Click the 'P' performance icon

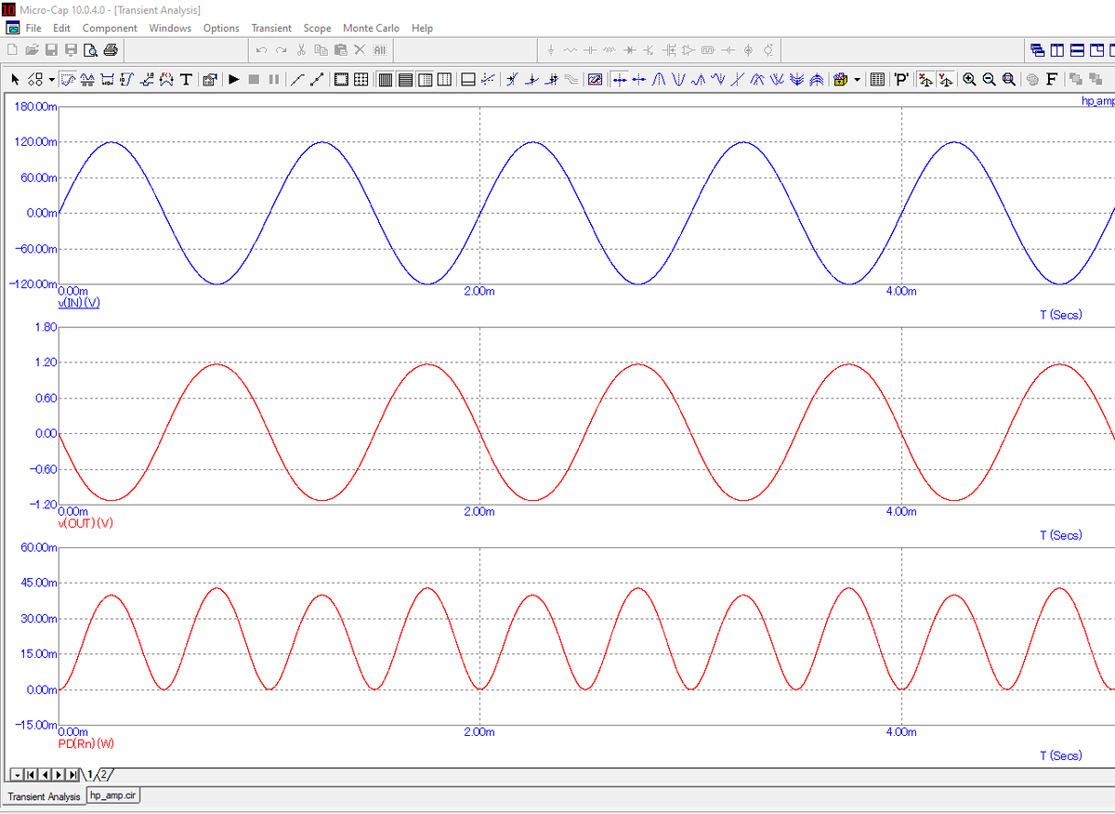click(901, 80)
